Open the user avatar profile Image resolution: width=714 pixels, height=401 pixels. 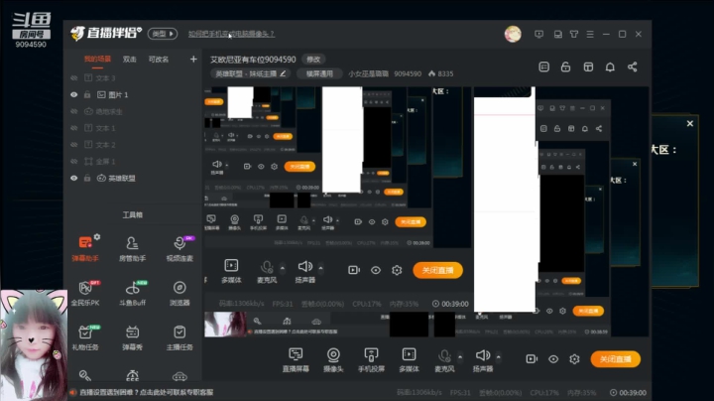click(x=513, y=34)
